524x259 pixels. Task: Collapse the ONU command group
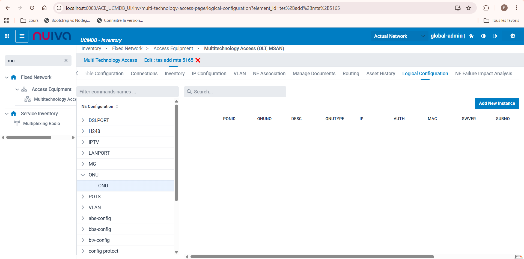(x=83, y=175)
